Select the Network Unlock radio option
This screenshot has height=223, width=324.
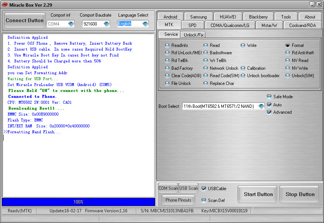(221, 68)
